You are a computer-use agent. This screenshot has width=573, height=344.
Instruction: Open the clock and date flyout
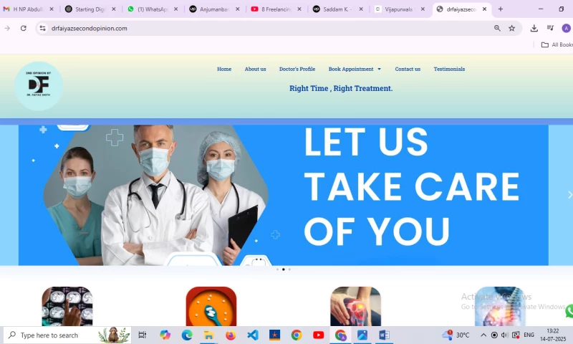point(552,335)
